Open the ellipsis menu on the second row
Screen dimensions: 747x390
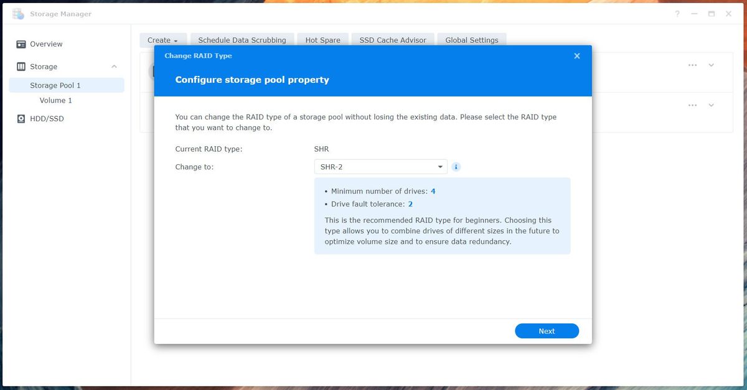click(692, 104)
